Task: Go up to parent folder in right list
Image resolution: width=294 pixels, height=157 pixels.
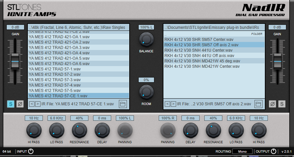Action: [x=166, y=34]
